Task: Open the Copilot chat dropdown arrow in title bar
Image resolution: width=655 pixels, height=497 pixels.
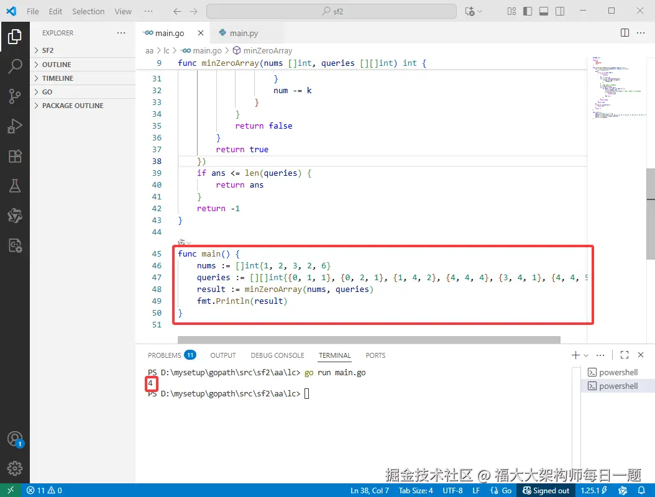Action: [480, 11]
